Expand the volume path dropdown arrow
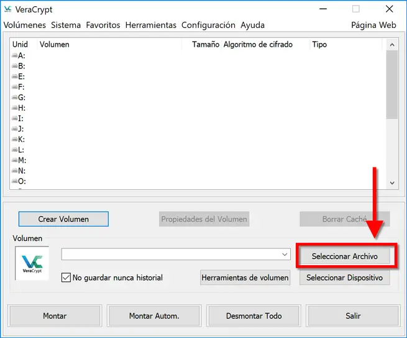This screenshot has height=338, width=407. (x=285, y=255)
